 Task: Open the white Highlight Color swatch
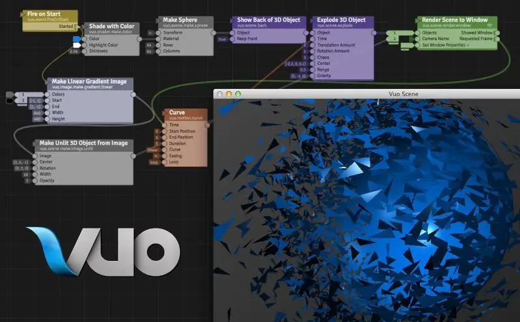pos(77,45)
